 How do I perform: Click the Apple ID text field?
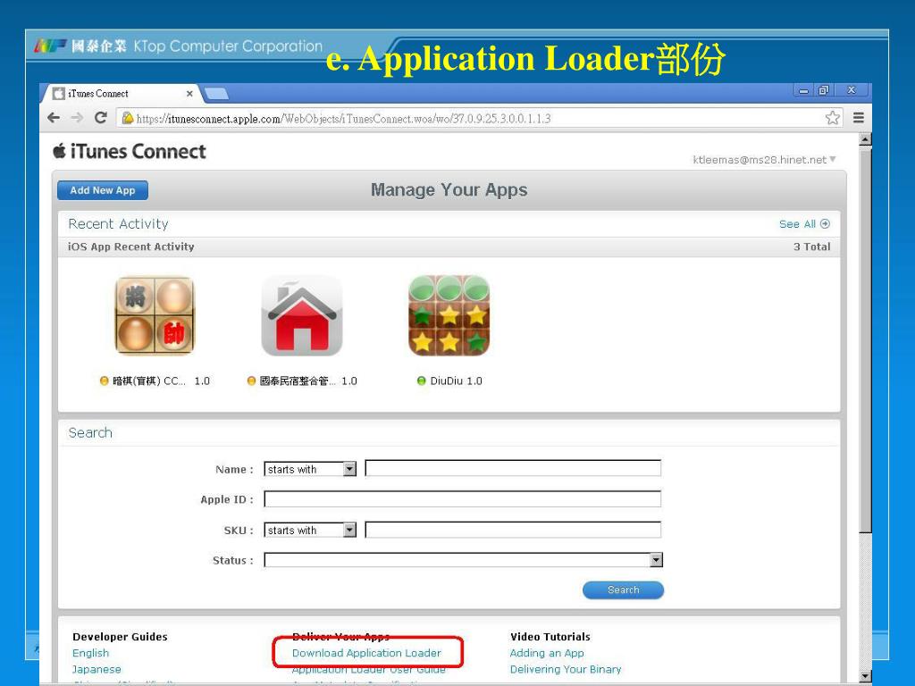pos(462,499)
